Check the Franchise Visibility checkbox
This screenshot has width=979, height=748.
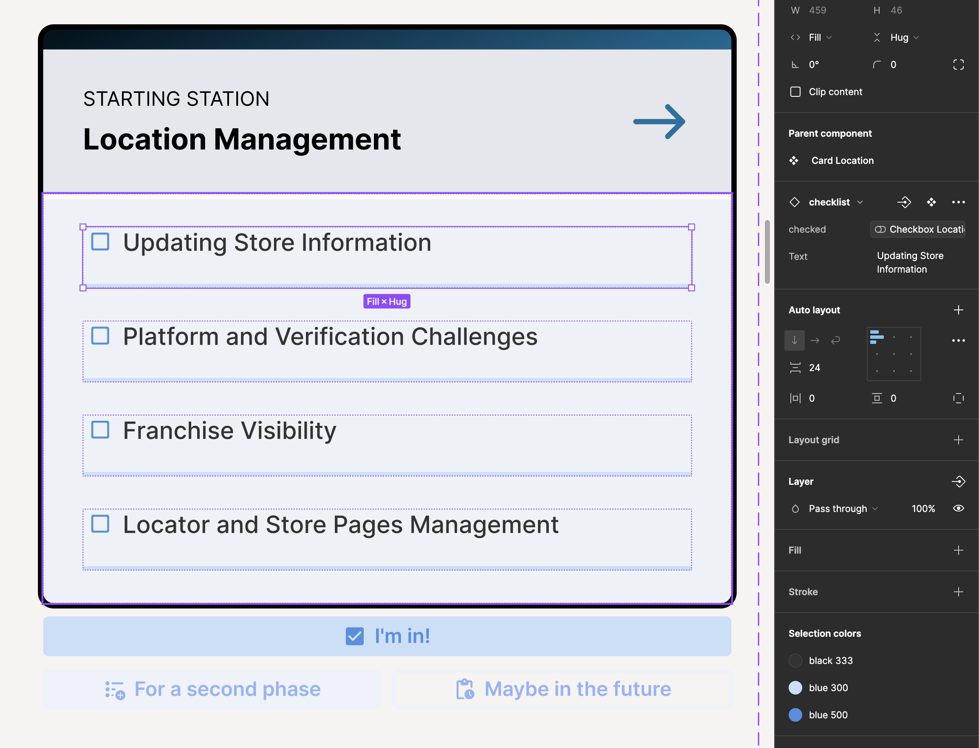point(100,430)
